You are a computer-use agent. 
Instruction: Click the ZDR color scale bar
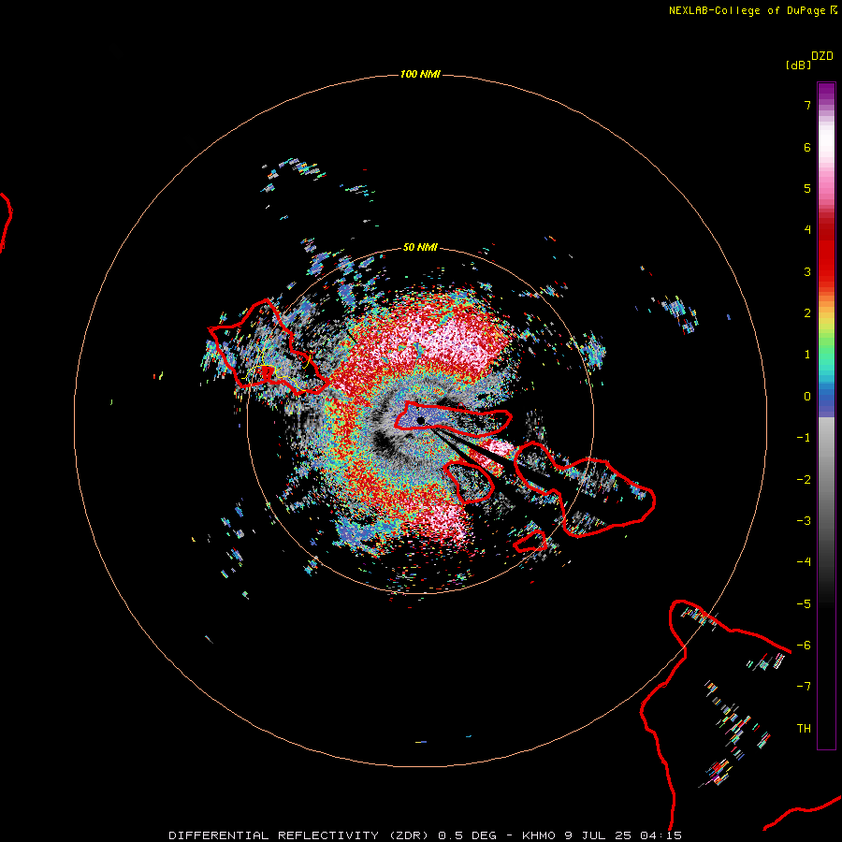pyautogui.click(x=826, y=415)
